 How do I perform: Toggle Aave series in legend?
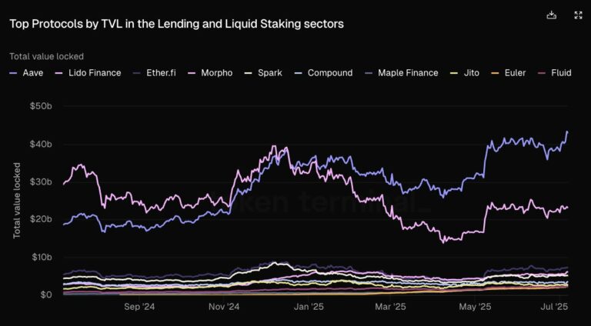click(x=26, y=72)
